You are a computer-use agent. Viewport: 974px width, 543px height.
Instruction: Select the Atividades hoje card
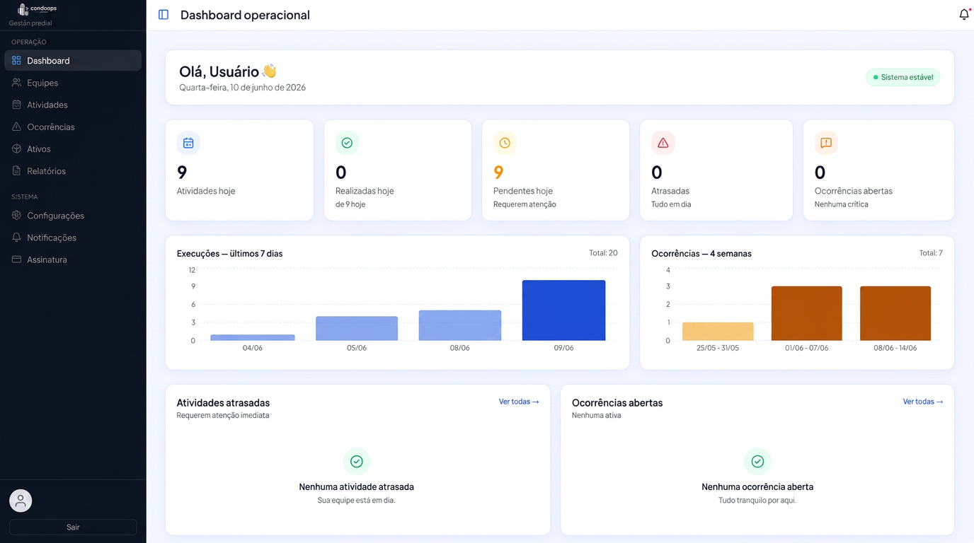(x=239, y=170)
